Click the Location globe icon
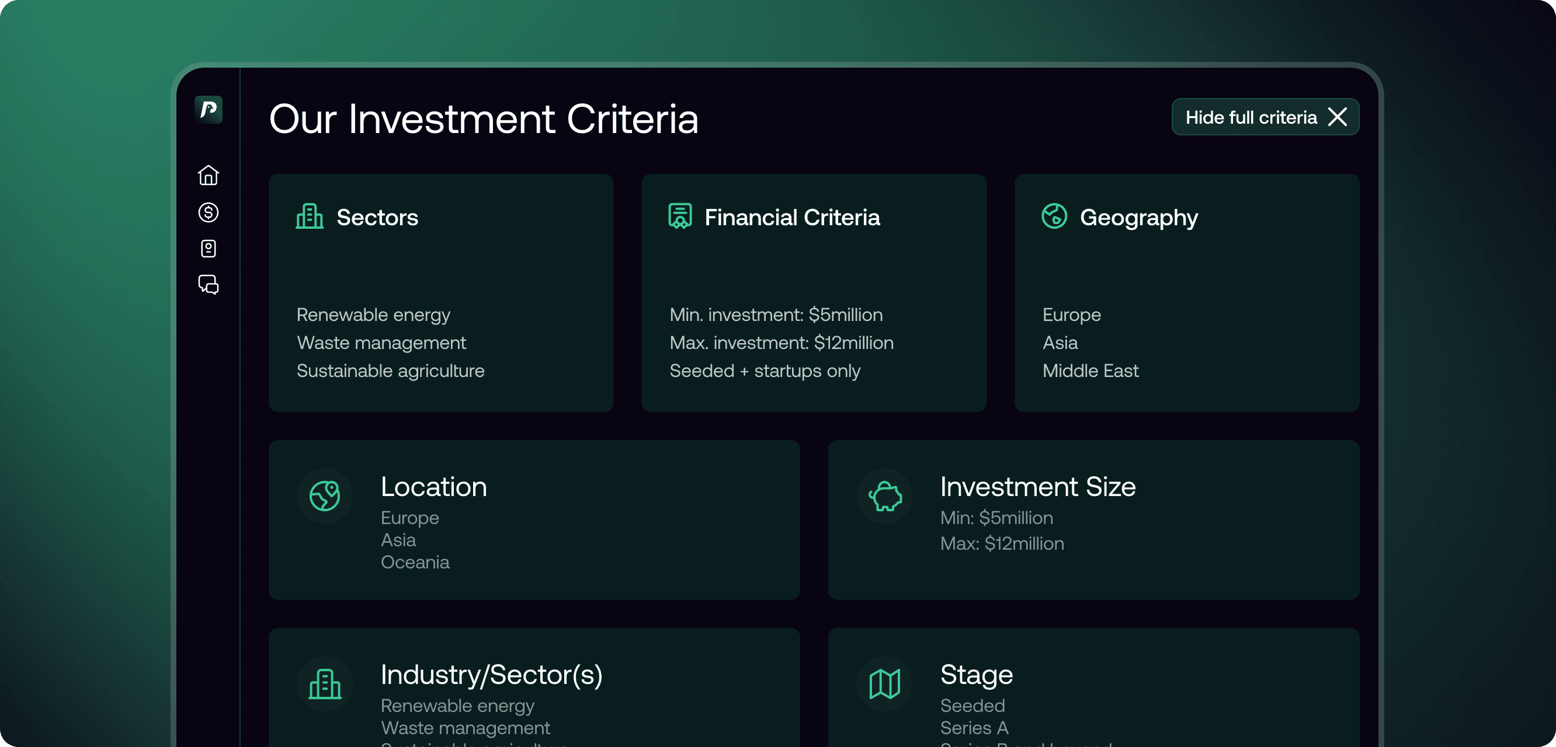 click(325, 496)
